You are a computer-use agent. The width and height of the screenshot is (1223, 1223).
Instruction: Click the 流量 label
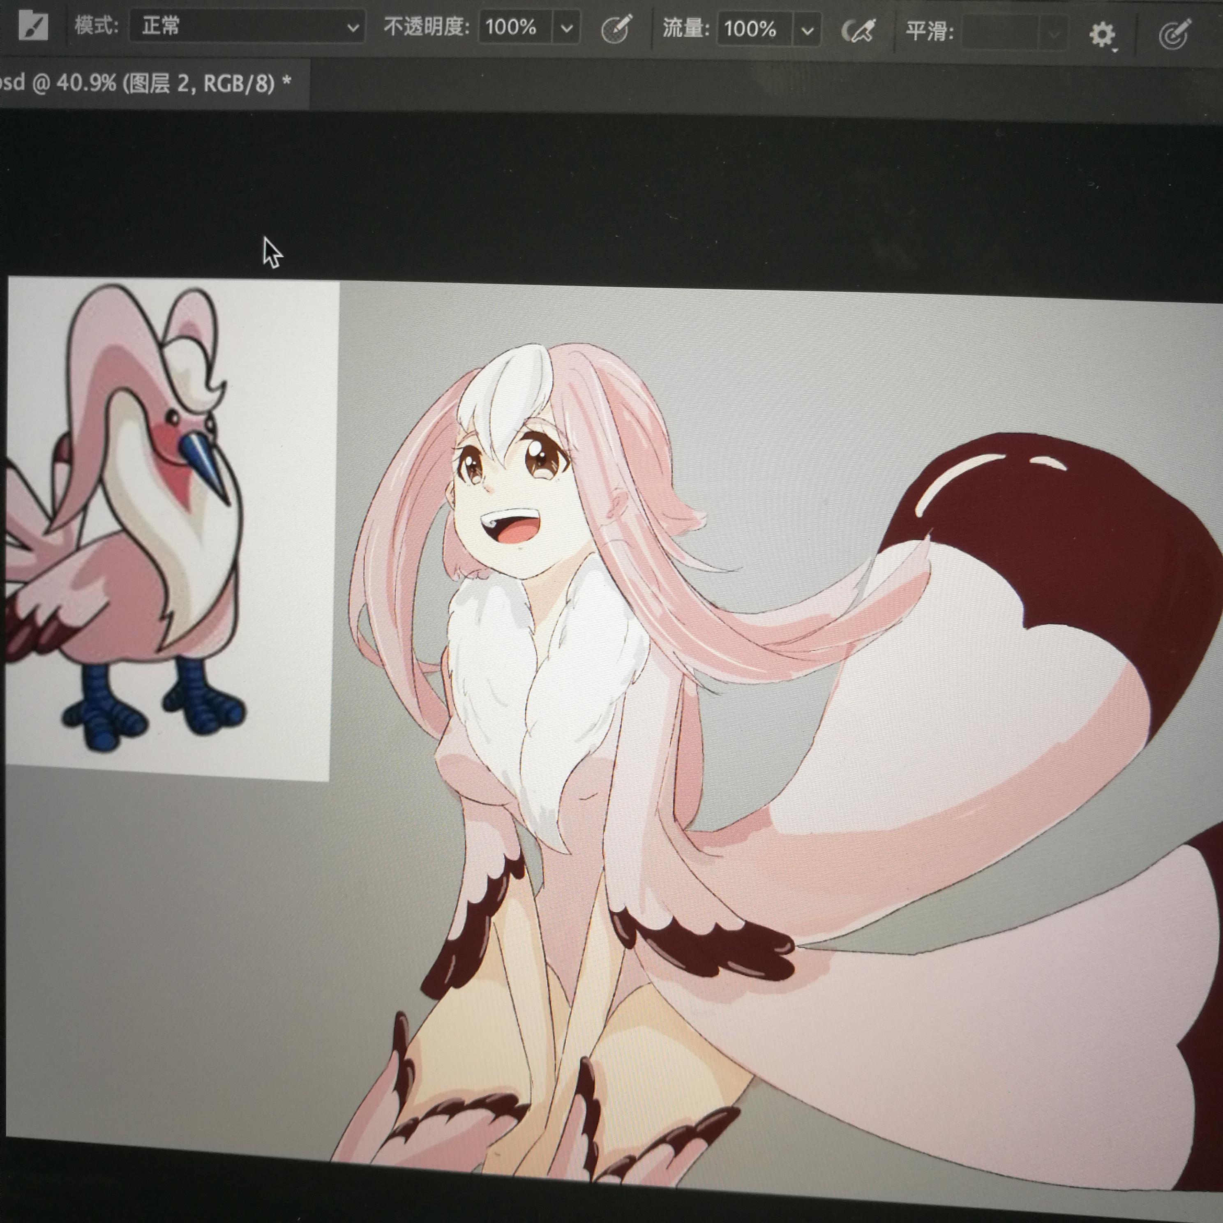686,28
